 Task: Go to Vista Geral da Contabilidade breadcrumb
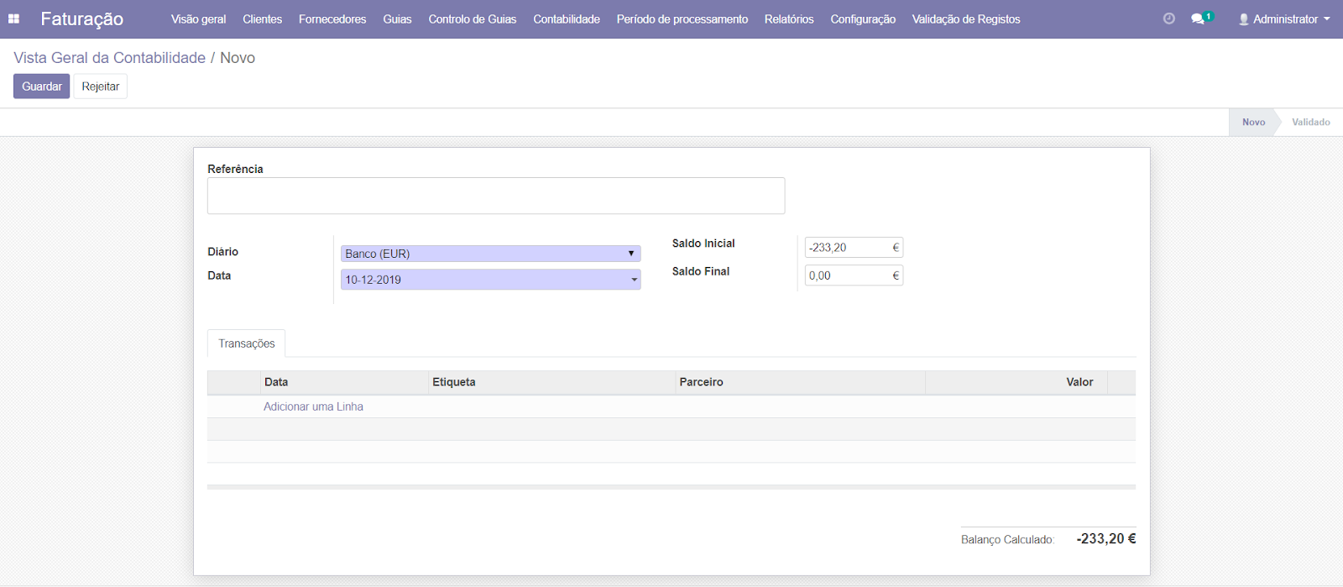click(109, 58)
